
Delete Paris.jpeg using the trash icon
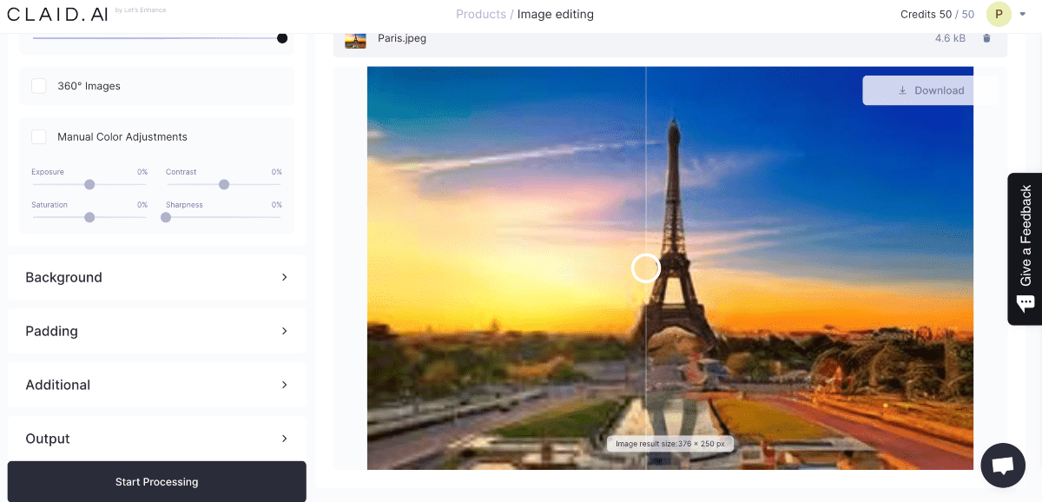click(986, 38)
